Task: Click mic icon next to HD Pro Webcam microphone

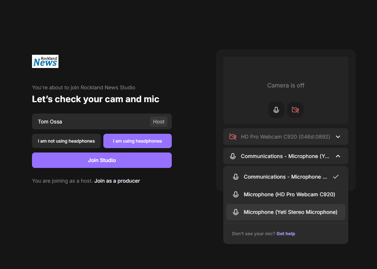Action: tap(236, 194)
